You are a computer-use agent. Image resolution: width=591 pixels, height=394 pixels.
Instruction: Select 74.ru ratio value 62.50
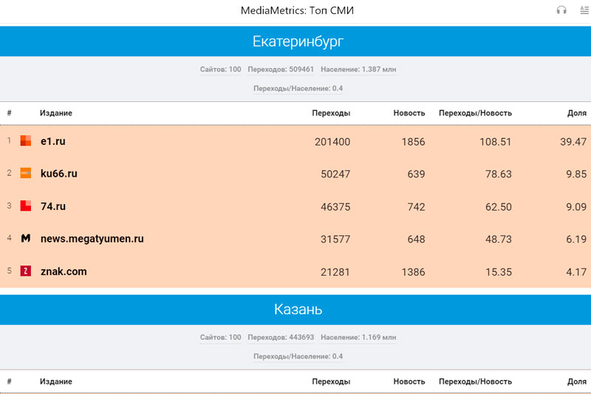pos(498,207)
